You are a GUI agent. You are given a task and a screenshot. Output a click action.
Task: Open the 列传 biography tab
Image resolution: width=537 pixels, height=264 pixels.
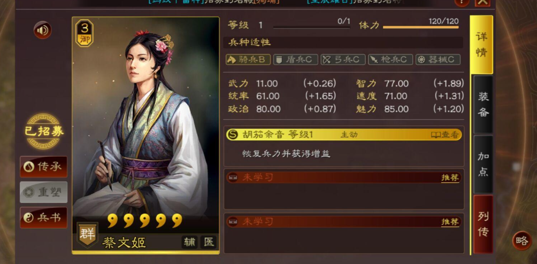[x=483, y=224]
